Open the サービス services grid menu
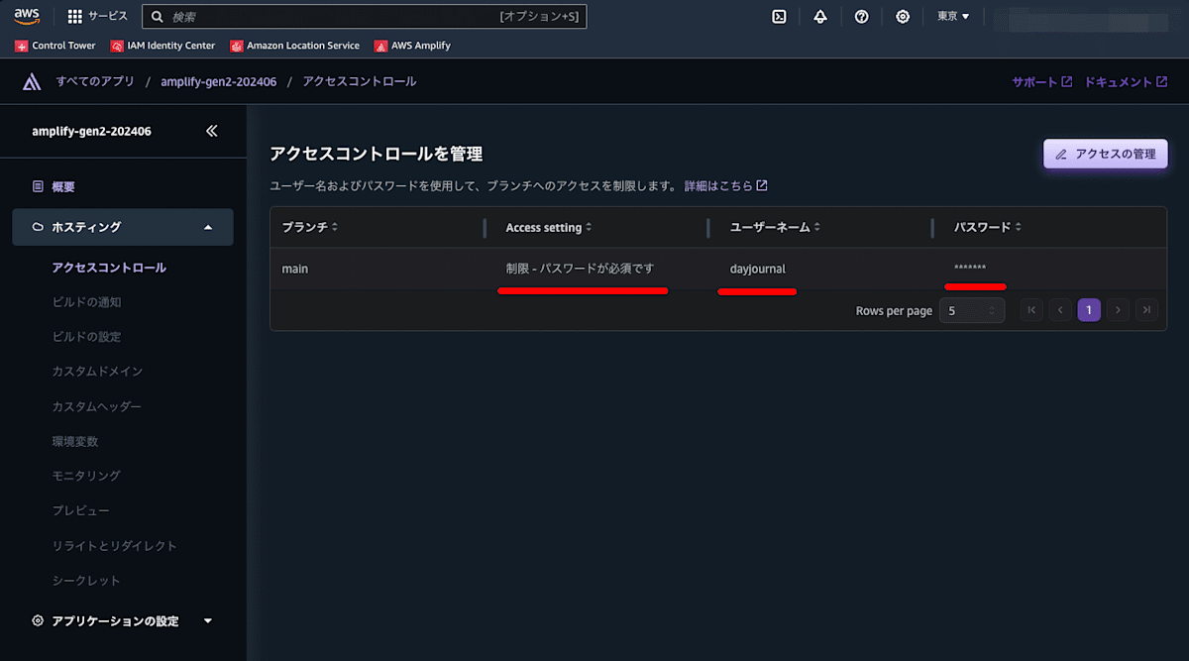1189x661 pixels. [97, 16]
